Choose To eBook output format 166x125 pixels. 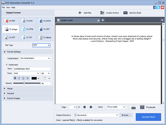click(x=45, y=38)
